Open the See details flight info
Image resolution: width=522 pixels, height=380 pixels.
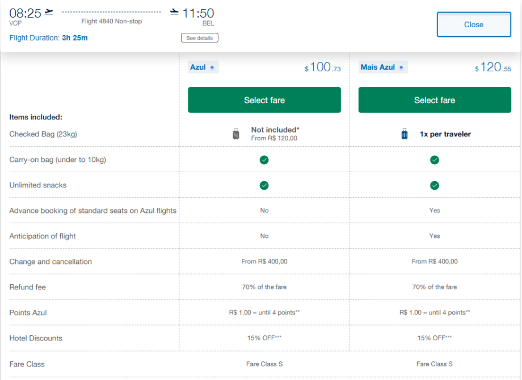pyautogui.click(x=199, y=38)
